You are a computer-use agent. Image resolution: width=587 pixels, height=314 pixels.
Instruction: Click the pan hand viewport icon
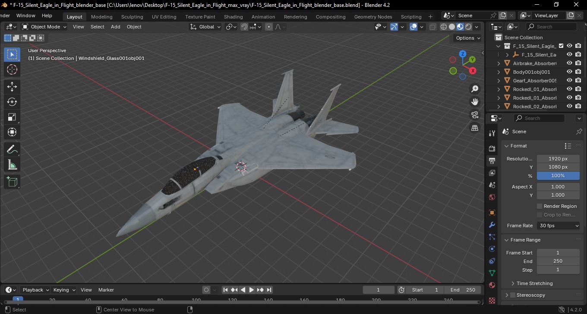(475, 102)
